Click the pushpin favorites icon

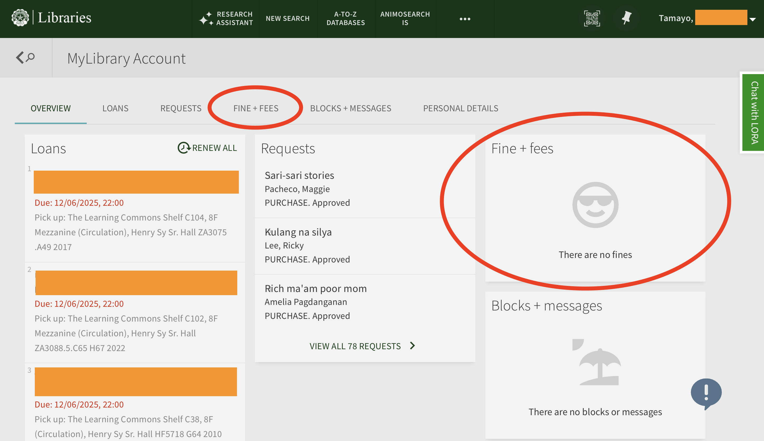(x=626, y=18)
